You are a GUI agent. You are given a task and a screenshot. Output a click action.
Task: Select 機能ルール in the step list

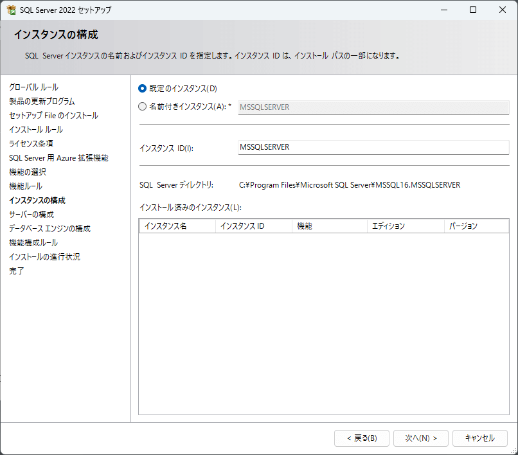(26, 186)
